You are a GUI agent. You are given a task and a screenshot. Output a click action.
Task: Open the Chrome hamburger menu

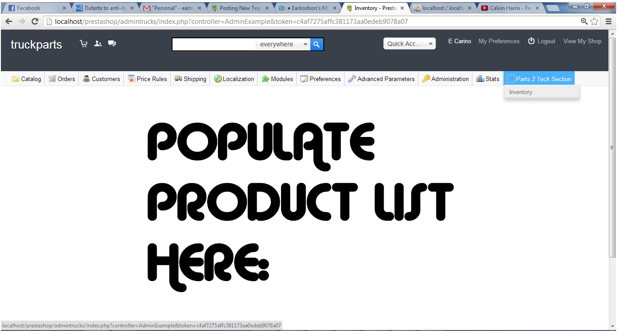click(x=608, y=22)
